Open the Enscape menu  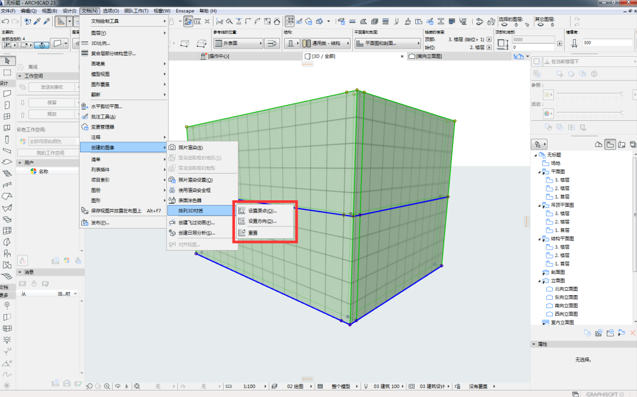(x=185, y=11)
